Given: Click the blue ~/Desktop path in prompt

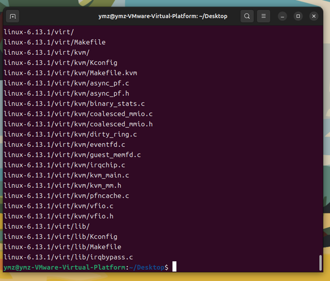Looking at the screenshot, I should (147, 268).
